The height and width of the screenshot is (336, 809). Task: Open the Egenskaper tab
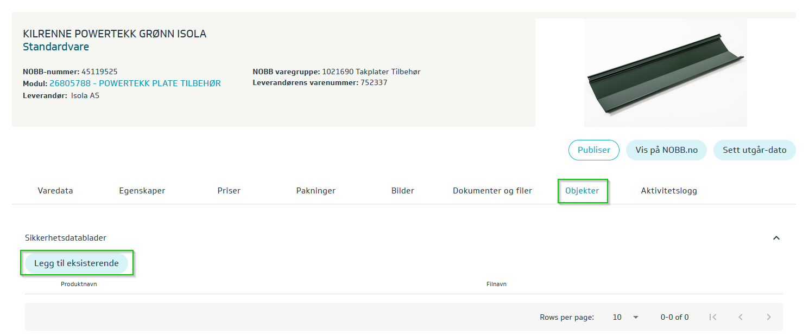(x=142, y=191)
